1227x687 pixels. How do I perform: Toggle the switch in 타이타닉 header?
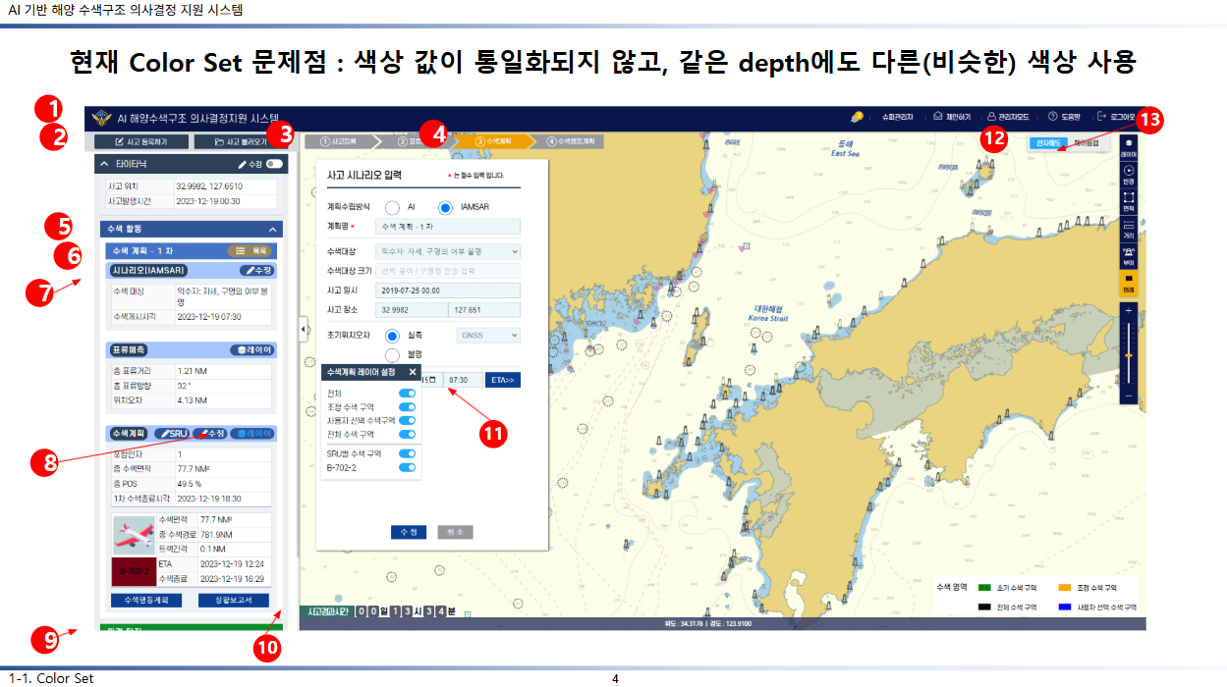[x=275, y=164]
